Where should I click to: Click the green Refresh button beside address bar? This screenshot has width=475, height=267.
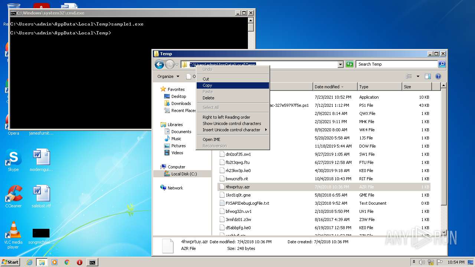(x=350, y=64)
